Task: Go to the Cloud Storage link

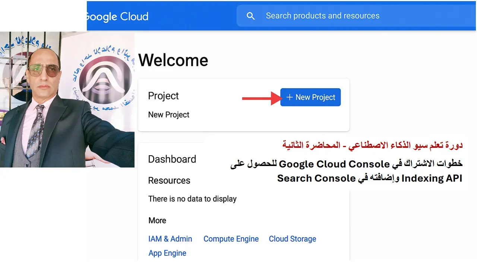Action: pos(292,239)
